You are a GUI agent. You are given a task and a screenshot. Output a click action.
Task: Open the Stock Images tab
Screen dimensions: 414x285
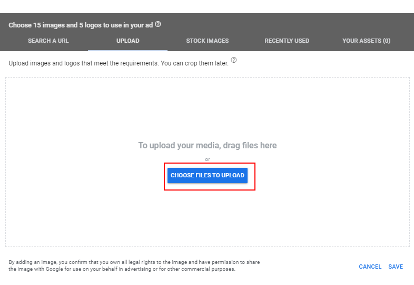point(208,41)
